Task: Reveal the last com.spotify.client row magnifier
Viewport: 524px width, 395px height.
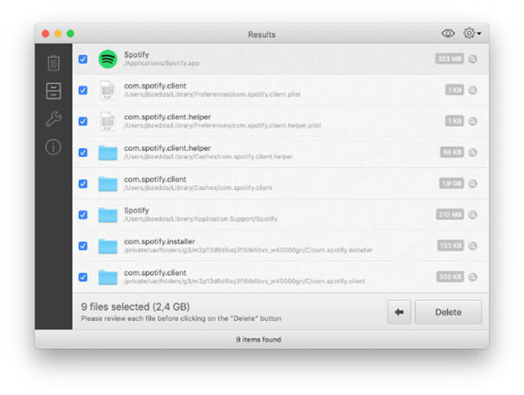Action: (472, 277)
